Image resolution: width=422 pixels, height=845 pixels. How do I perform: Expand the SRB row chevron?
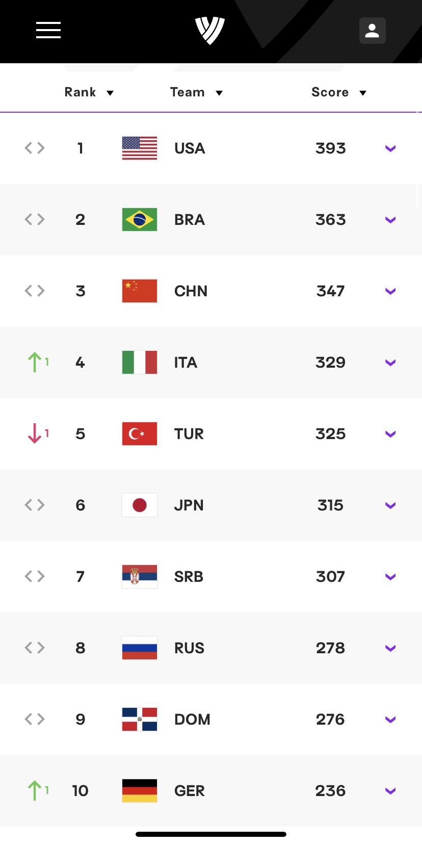(390, 577)
